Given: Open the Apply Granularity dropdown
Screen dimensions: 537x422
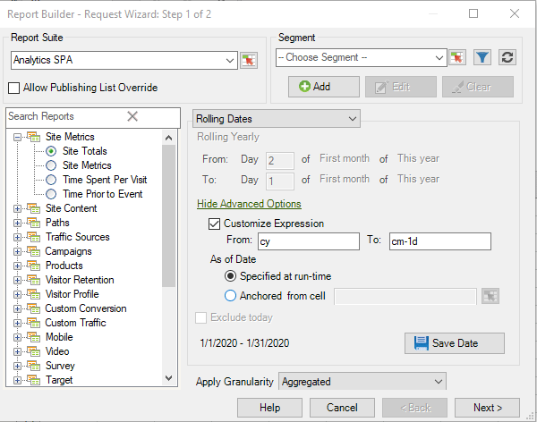Looking at the screenshot, I should (362, 381).
